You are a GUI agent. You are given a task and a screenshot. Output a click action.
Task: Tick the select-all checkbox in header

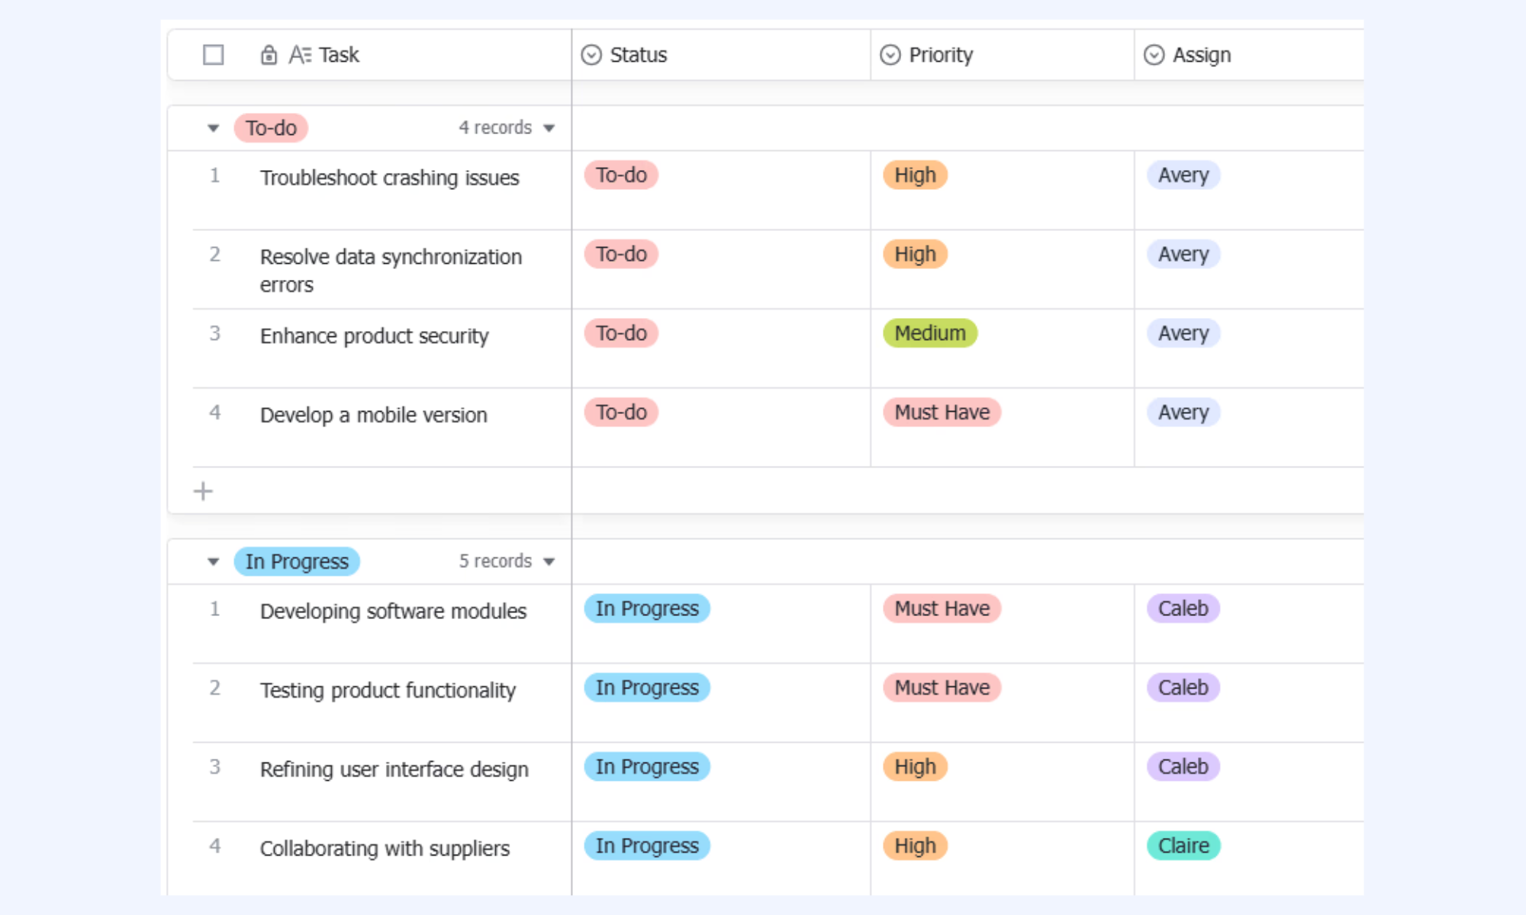tap(214, 55)
